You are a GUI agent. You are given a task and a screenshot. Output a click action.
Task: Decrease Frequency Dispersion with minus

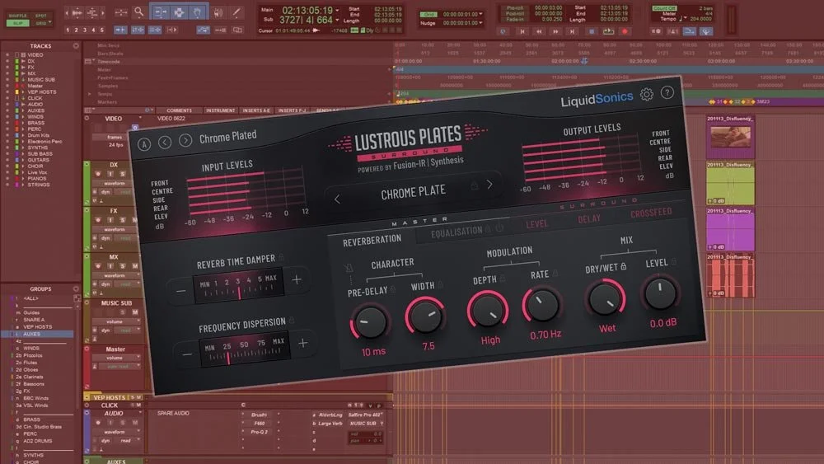(x=187, y=354)
